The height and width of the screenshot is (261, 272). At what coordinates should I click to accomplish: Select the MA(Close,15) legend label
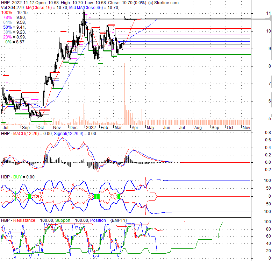[41, 7]
